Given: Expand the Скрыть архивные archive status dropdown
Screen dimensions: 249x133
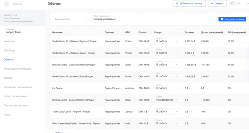Looking at the screenshot, I should 105,19.
